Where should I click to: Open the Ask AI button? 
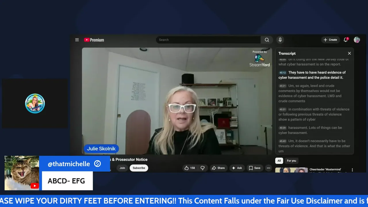point(237,168)
